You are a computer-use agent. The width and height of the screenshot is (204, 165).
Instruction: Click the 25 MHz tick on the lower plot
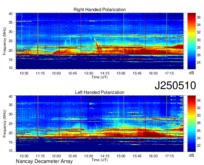coord(10,124)
